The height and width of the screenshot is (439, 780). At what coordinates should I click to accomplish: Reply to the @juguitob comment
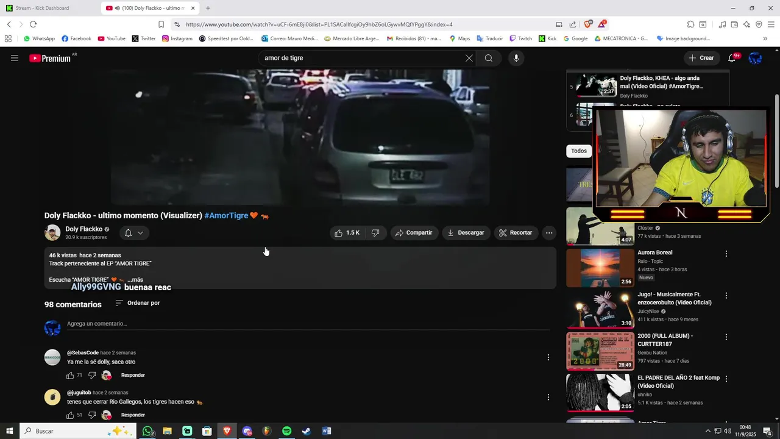point(133,415)
